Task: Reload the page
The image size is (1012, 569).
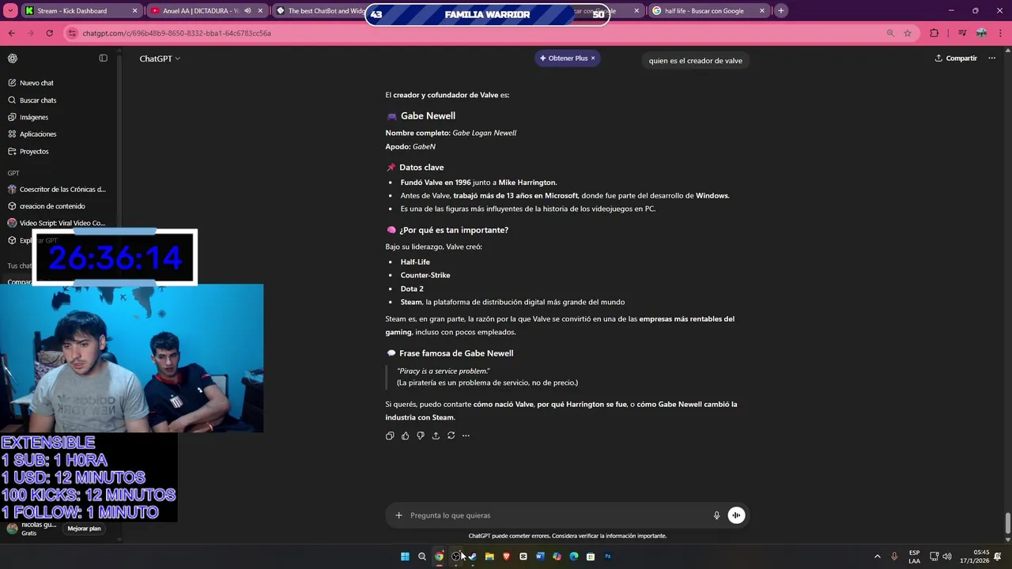Action: 49,33
